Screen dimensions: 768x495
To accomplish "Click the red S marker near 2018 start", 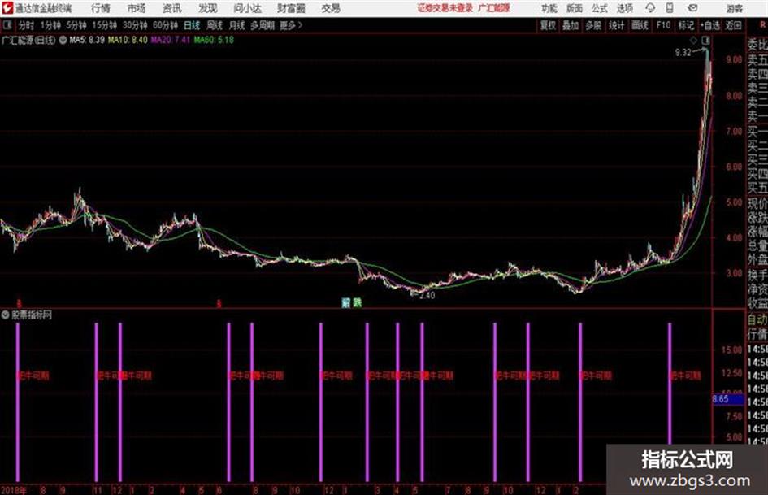I will 20,304.
